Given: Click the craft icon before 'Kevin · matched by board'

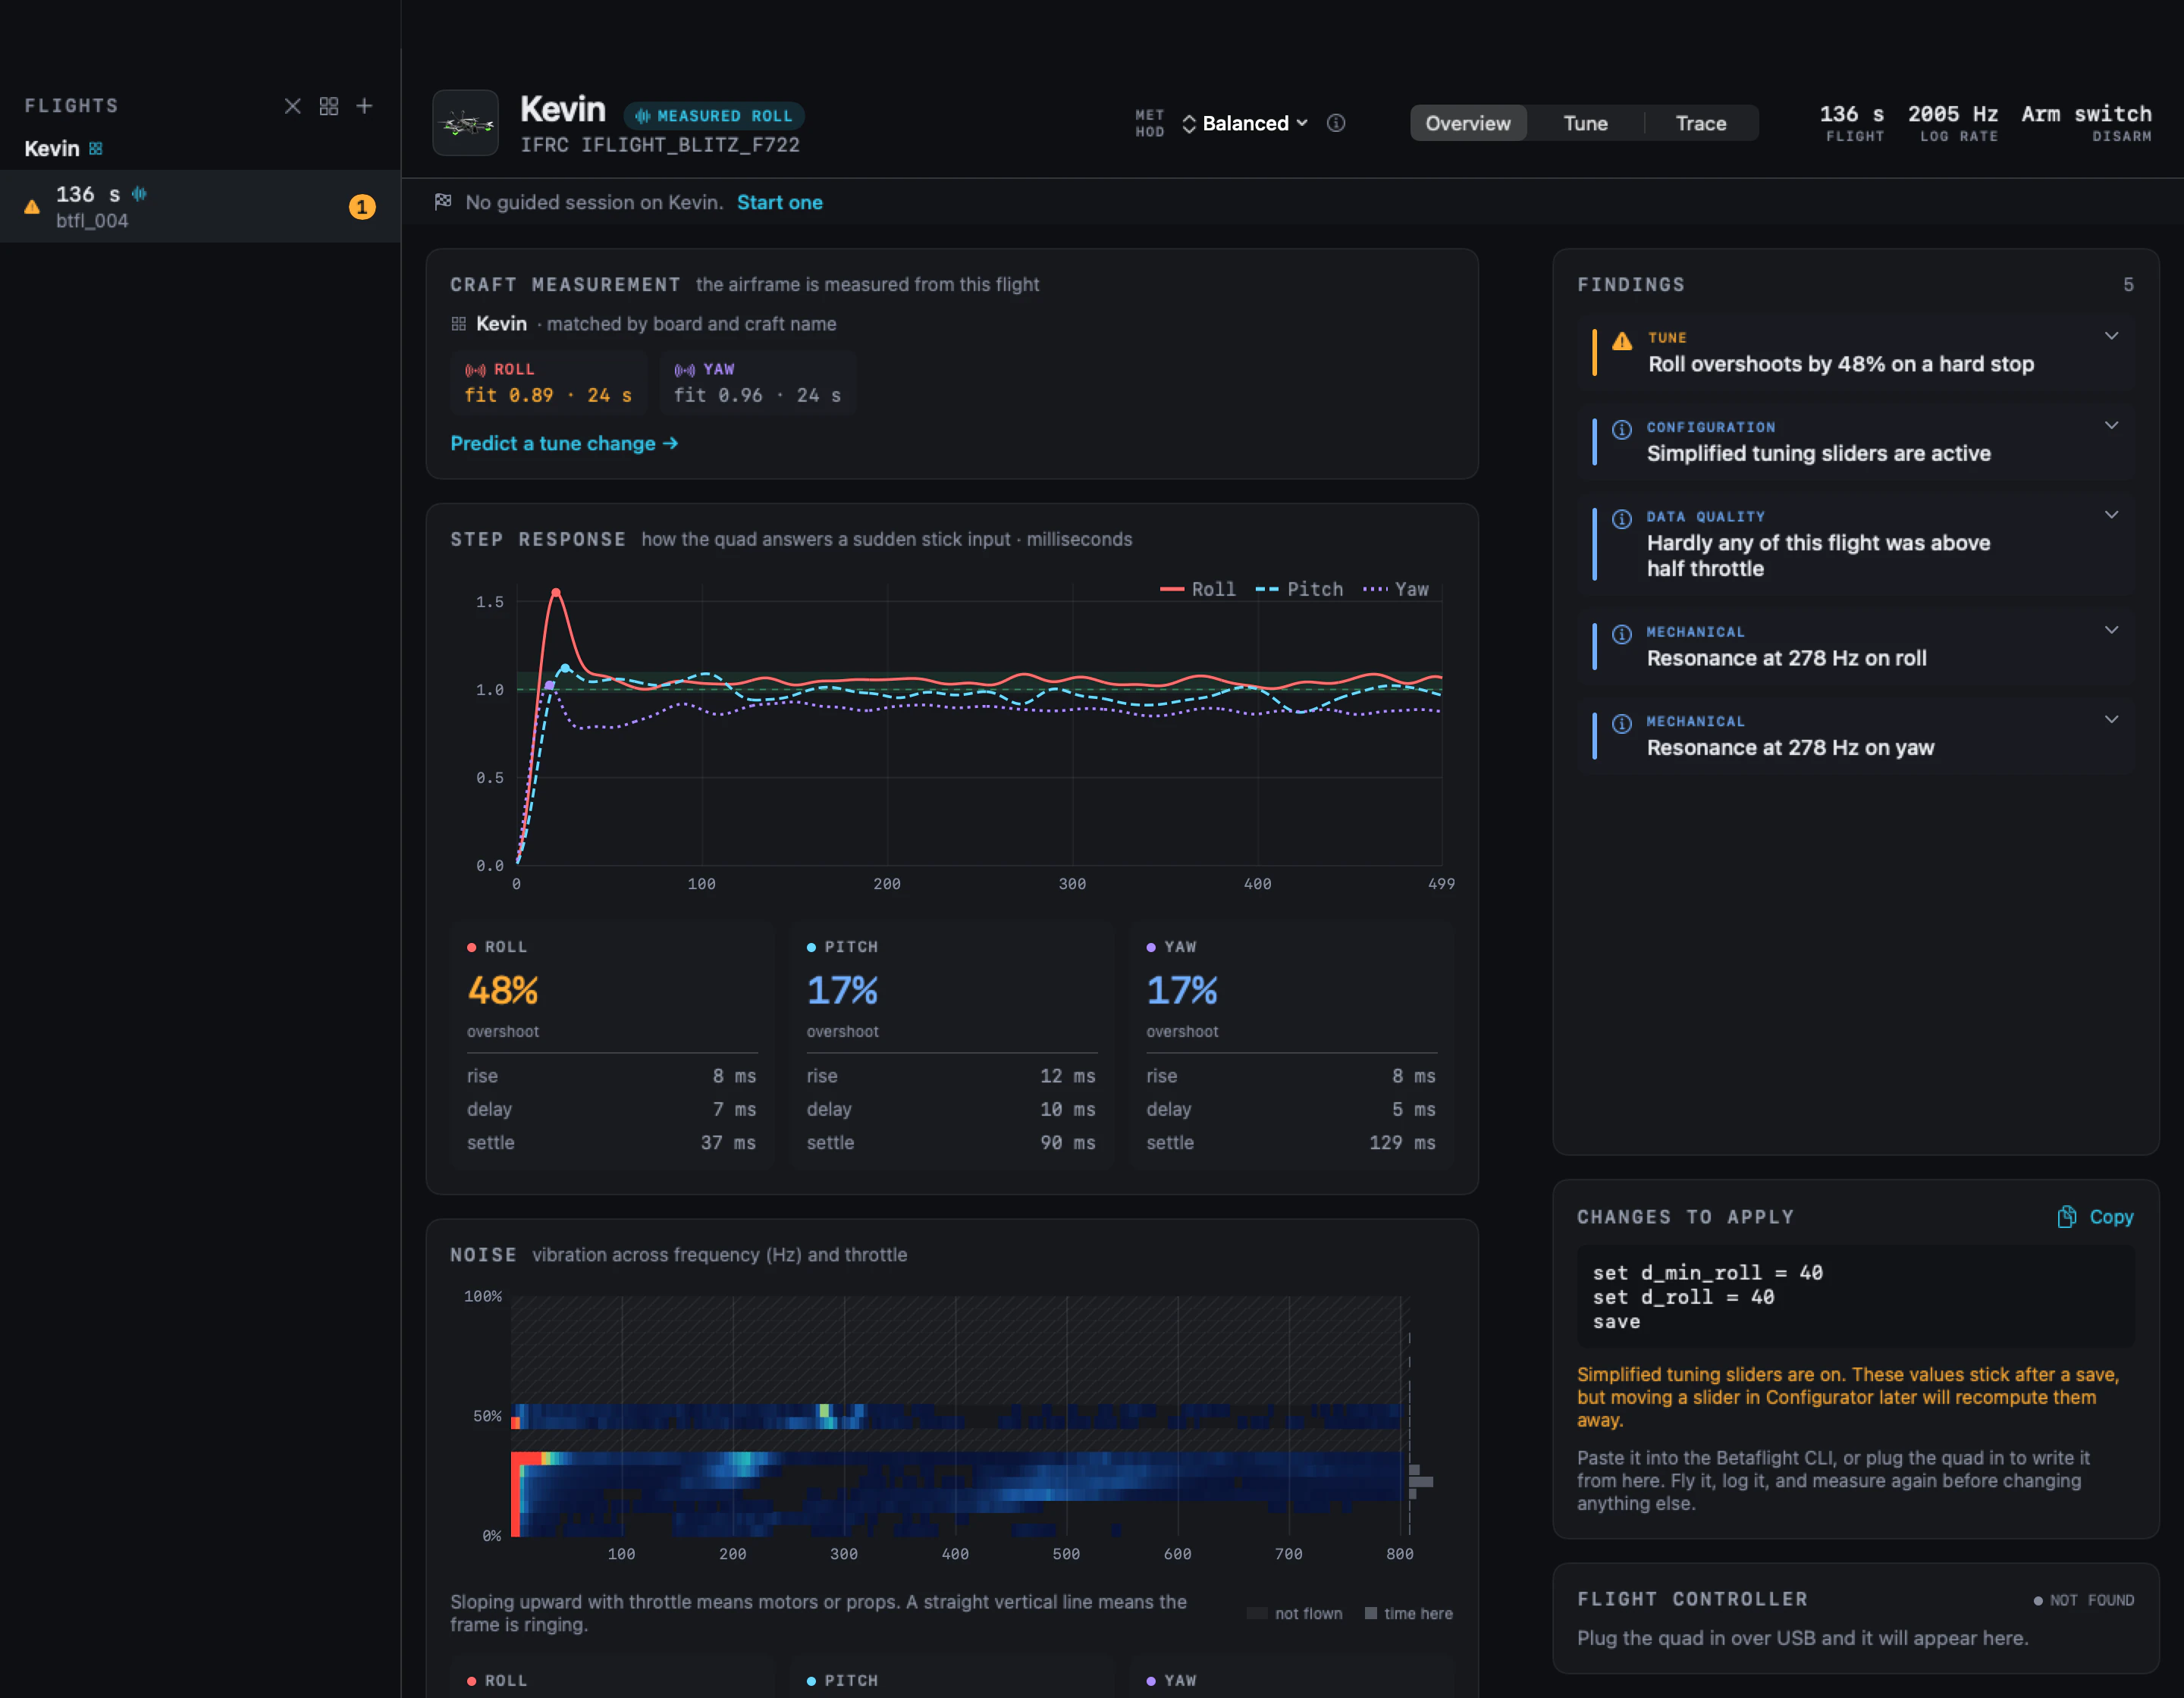Looking at the screenshot, I should click(x=459, y=324).
